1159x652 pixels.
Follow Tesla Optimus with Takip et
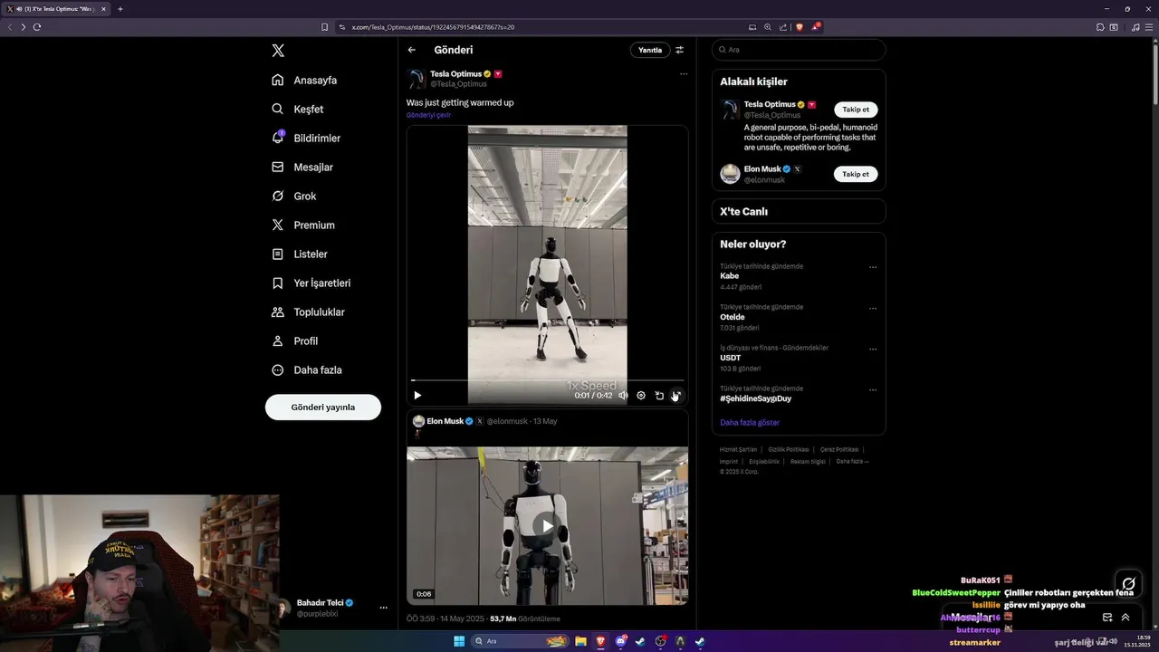(x=856, y=110)
